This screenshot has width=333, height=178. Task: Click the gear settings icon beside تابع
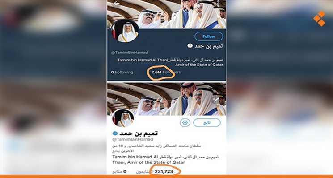tap(185, 123)
